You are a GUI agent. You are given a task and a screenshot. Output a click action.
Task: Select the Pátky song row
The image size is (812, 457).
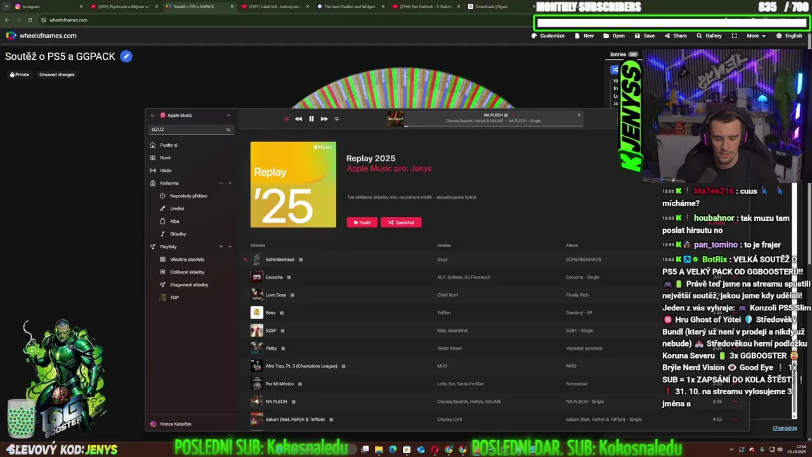[495, 348]
